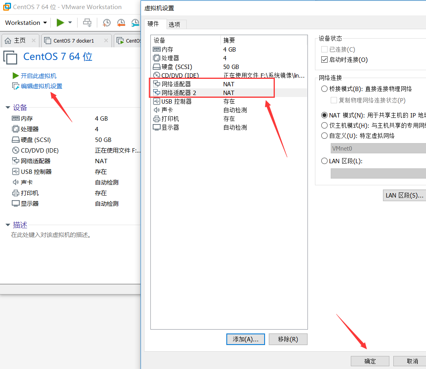
Task: Select 桥接模式(B) radio button
Action: coord(324,89)
